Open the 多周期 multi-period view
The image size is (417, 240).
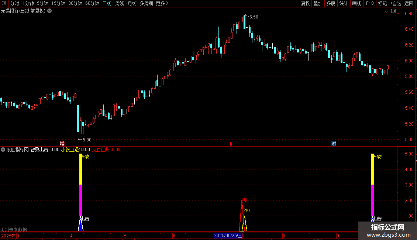[x=146, y=3]
